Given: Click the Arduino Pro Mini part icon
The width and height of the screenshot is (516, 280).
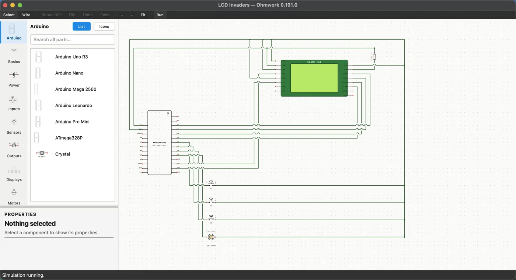Looking at the screenshot, I should click(x=38, y=122).
